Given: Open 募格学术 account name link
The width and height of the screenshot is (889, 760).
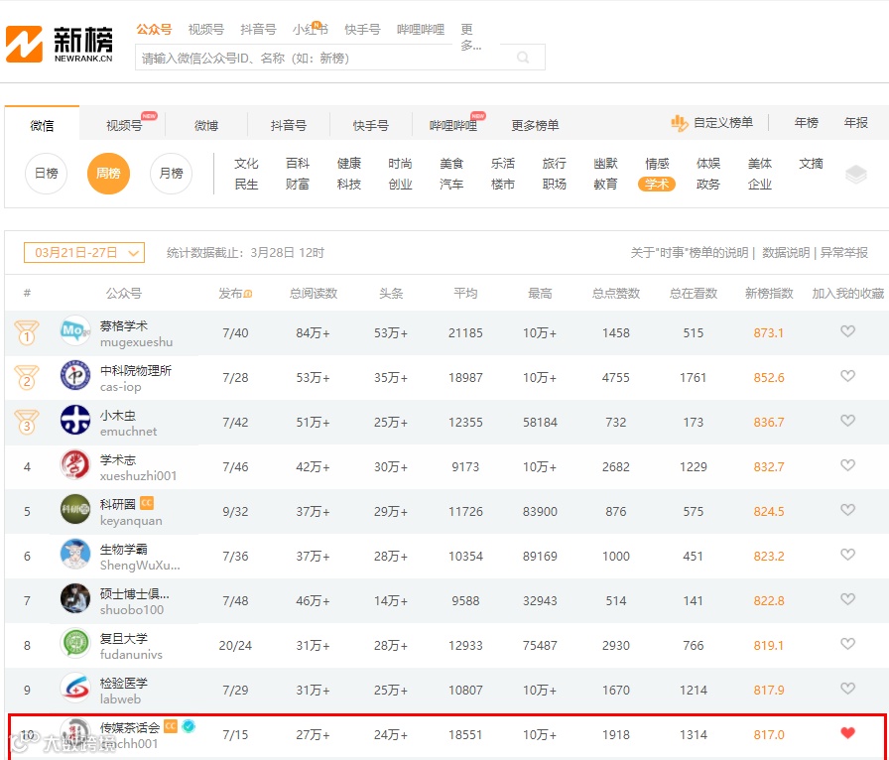Looking at the screenshot, I should [124, 325].
